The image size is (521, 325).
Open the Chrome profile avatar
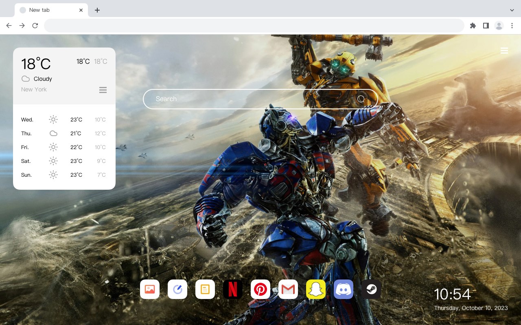coord(499,26)
